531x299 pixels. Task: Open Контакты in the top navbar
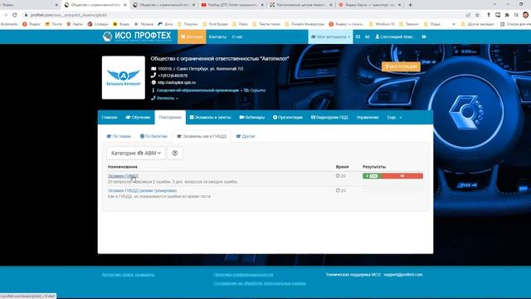pos(217,37)
